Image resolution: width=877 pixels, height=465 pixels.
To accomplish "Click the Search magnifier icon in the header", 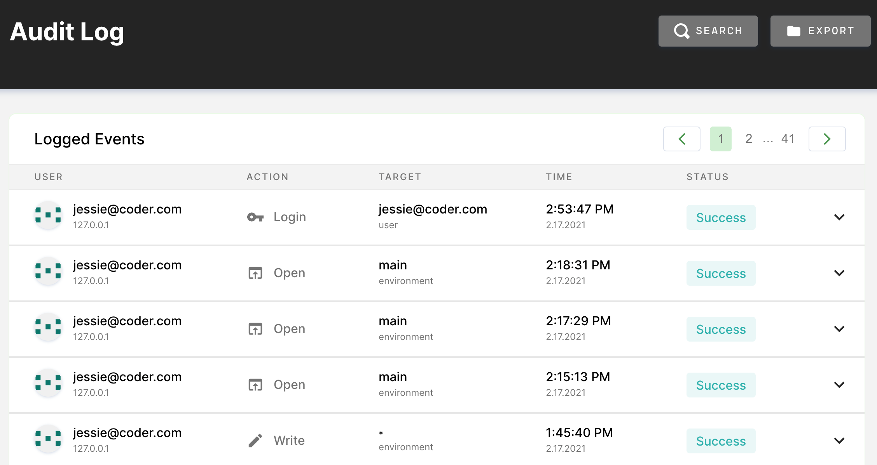I will [682, 30].
